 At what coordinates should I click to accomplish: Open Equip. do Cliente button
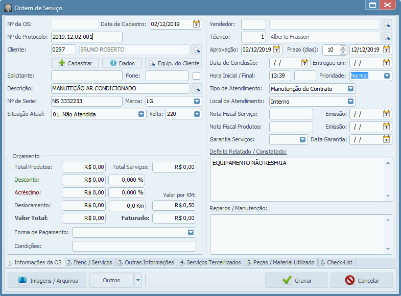[x=174, y=63]
